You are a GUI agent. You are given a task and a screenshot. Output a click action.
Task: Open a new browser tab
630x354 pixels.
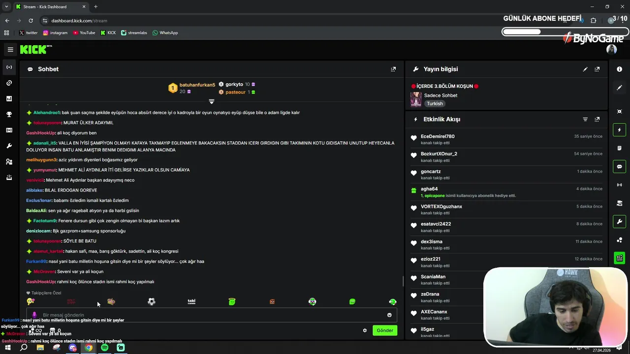click(x=95, y=7)
